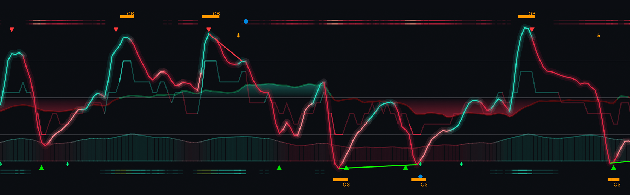Click the last orange double-down arrow marker
This screenshot has height=195, width=630.
(x=599, y=36)
